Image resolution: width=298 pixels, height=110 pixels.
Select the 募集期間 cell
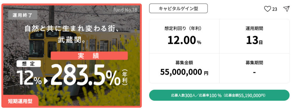254,68
